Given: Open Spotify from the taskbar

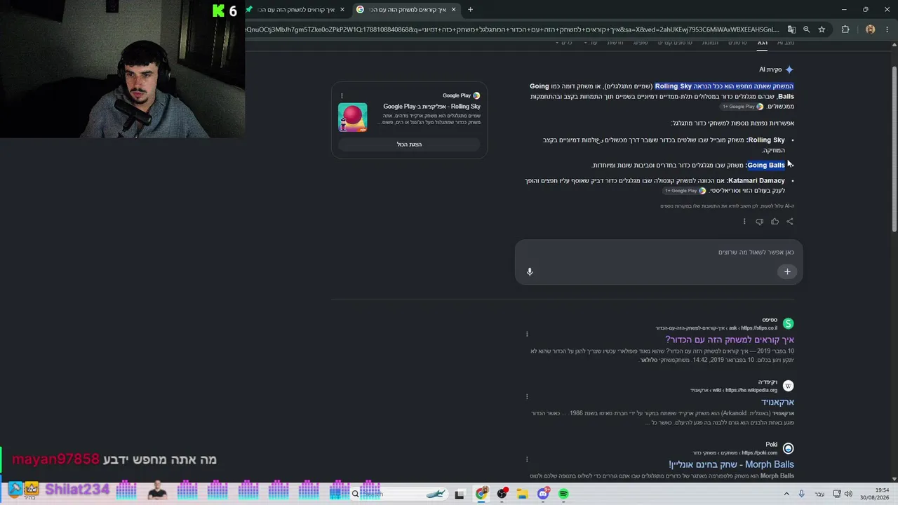Looking at the screenshot, I should coord(563,494).
